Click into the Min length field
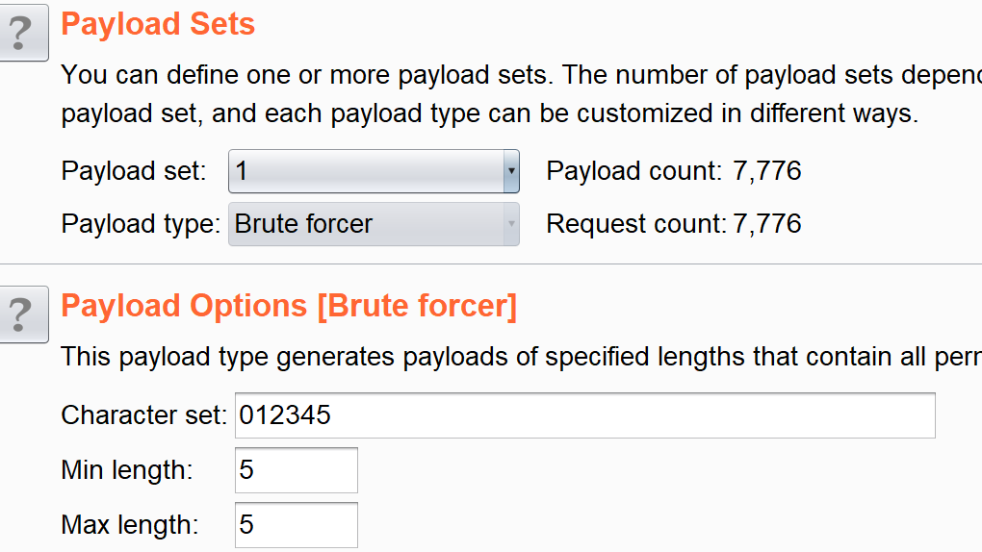Viewport: 982px width, 552px height. coord(297,470)
